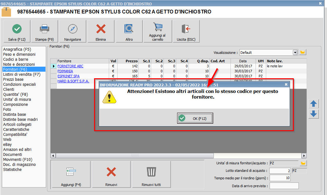Open the Composizione section
This screenshot has width=327, height=195.
click(15, 104)
